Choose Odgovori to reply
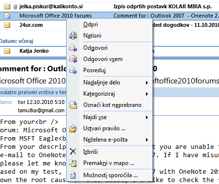 pos(109,48)
